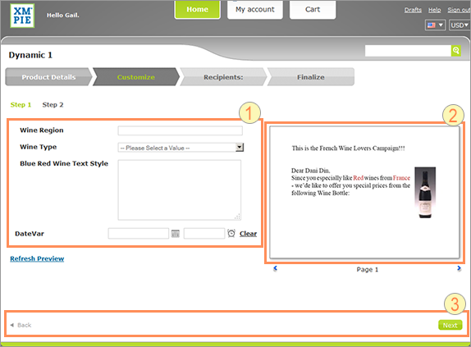Open the language flag dropdown
Viewport: 471px width, 347px height.
click(x=435, y=25)
